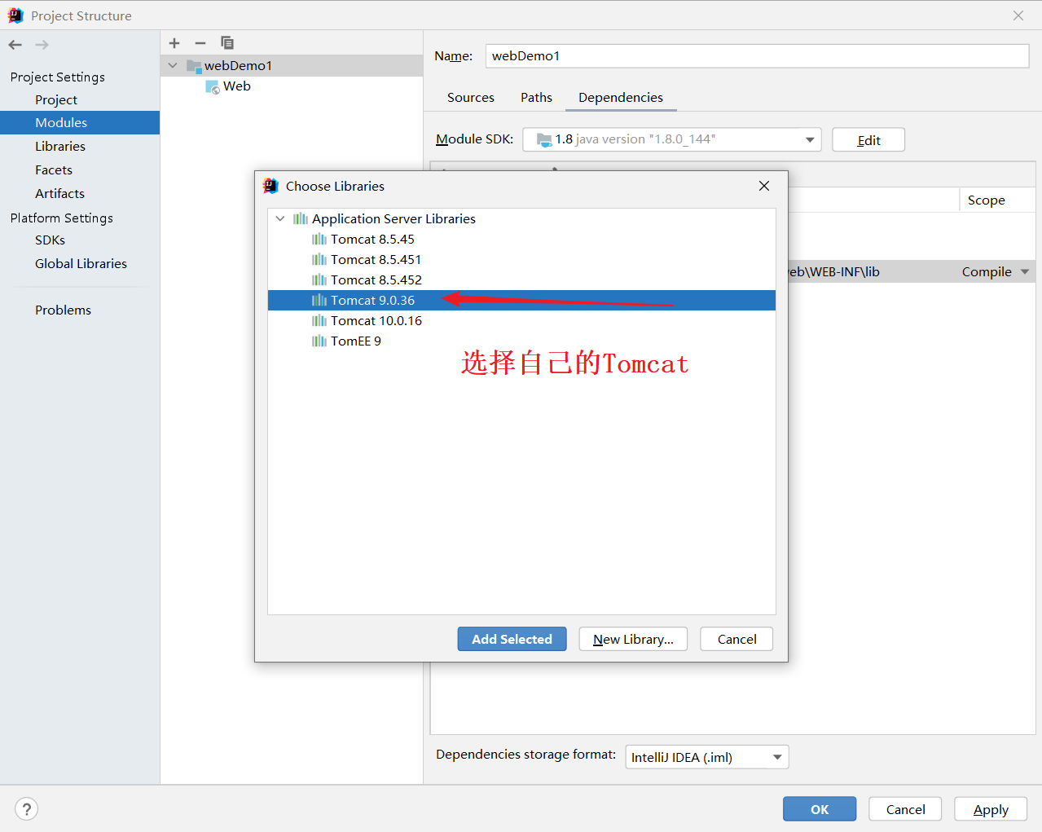The width and height of the screenshot is (1042, 832).
Task: Switch to the Paths tab
Action: point(536,98)
